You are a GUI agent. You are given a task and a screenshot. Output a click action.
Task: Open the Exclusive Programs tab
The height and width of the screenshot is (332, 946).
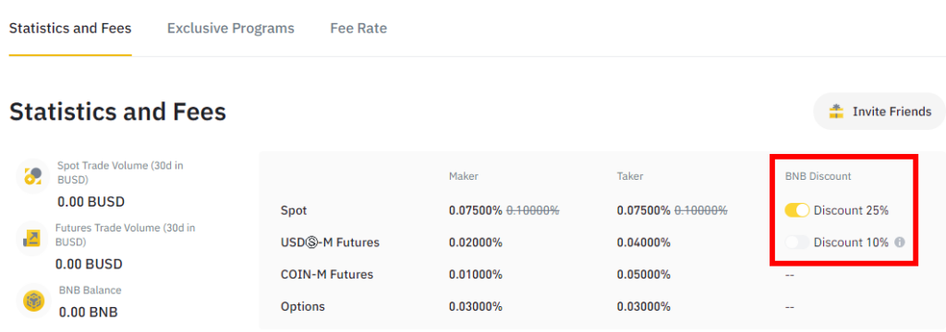230,29
